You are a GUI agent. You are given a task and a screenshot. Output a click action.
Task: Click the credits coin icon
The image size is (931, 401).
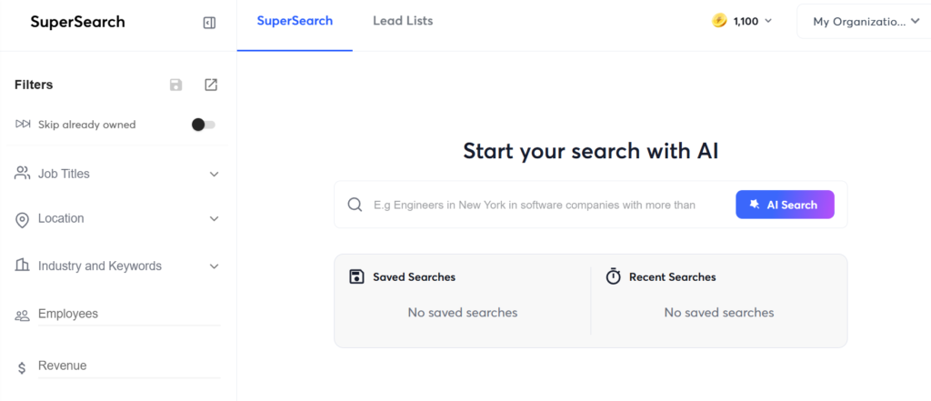pos(719,21)
